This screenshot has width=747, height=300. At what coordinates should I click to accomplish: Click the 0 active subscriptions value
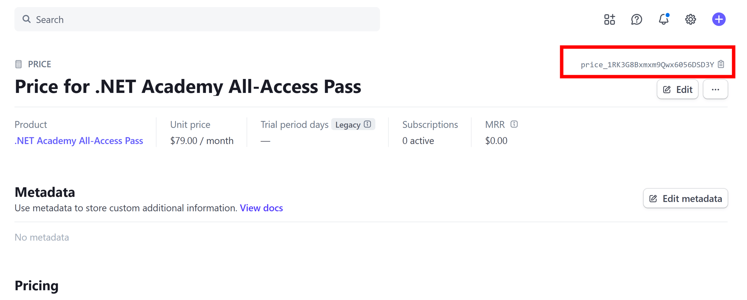click(418, 141)
